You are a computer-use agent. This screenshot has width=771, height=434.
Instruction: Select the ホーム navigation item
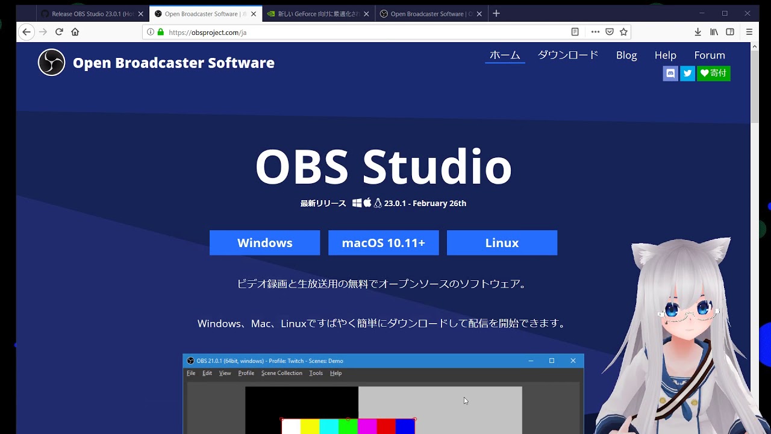point(505,55)
